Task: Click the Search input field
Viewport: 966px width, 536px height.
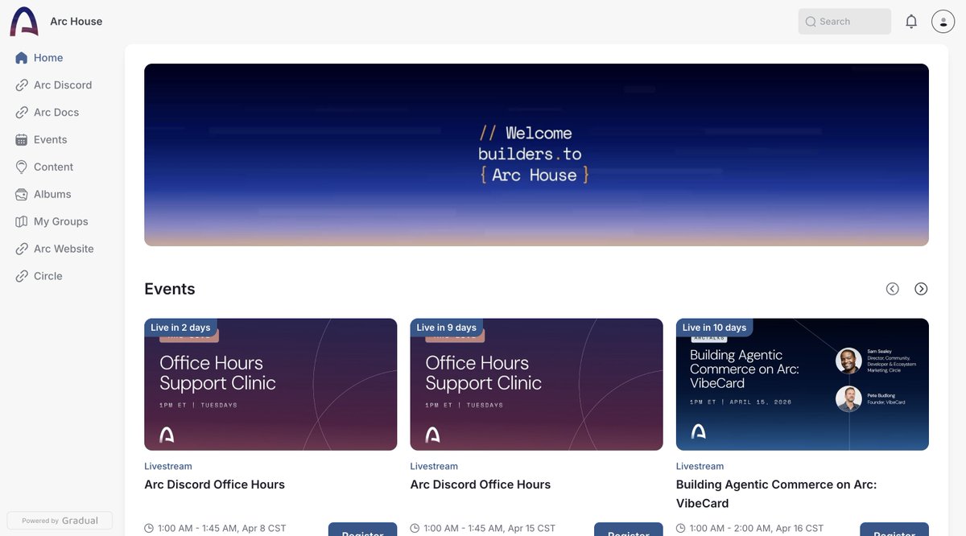Action: 844,22
